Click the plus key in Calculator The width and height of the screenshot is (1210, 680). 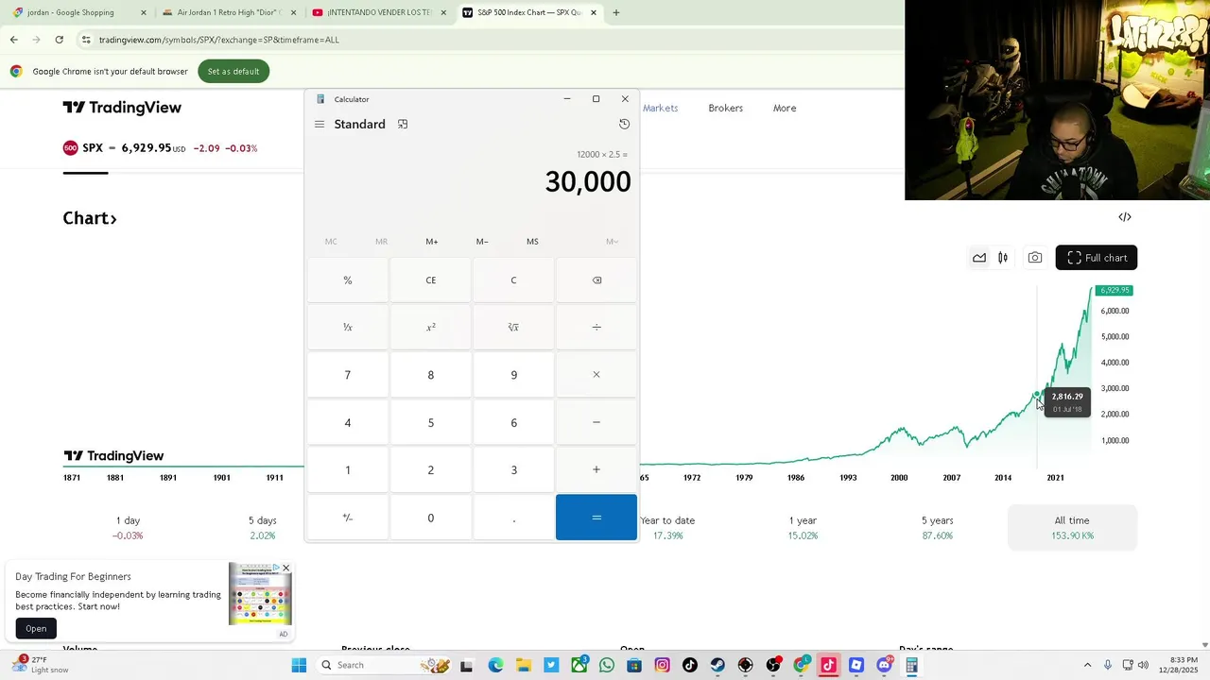coord(596,469)
